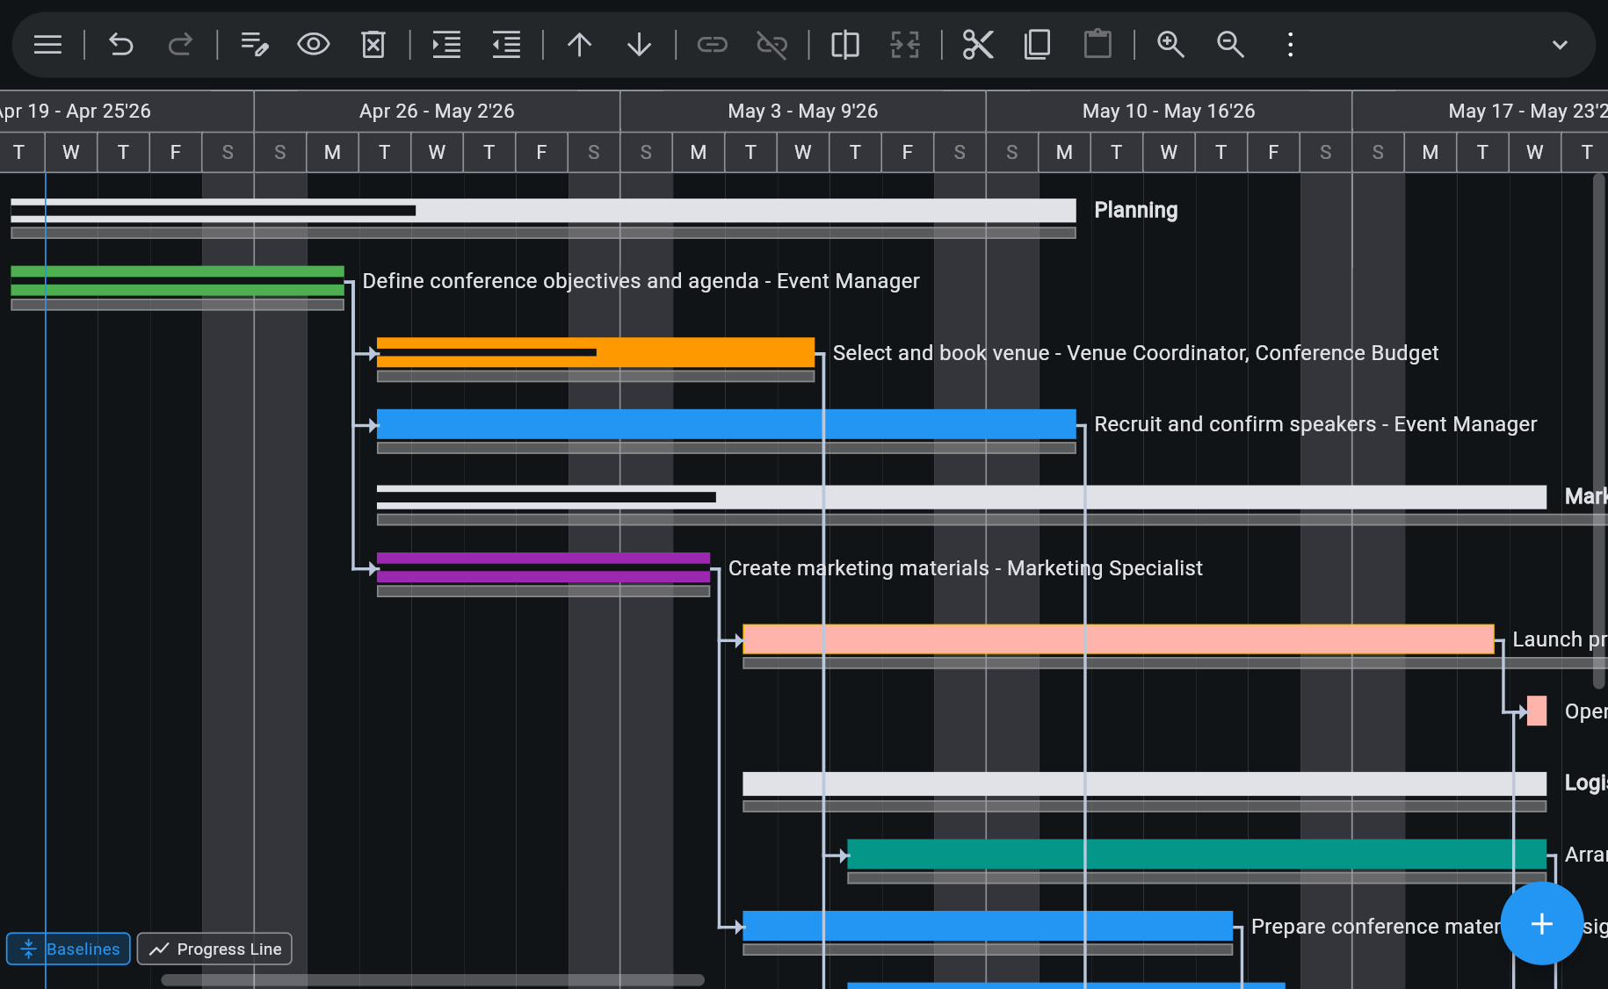The height and width of the screenshot is (989, 1608).
Task: Toggle visibility with the eye icon
Action: (314, 44)
